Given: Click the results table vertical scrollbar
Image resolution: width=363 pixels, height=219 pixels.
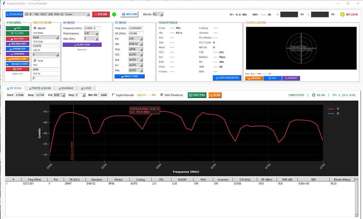Looking at the screenshot, I should pyautogui.click(x=356, y=197).
